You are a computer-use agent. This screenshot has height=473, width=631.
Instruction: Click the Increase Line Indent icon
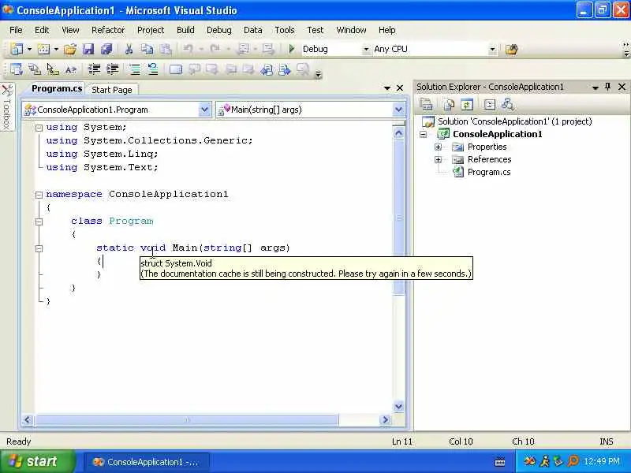click(x=112, y=69)
